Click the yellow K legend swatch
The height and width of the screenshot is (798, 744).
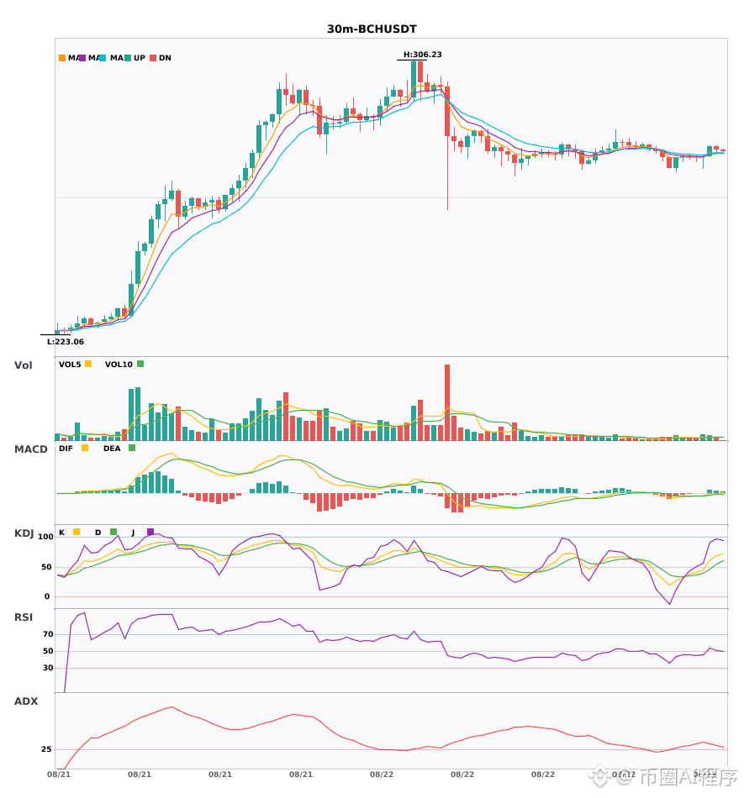[77, 532]
